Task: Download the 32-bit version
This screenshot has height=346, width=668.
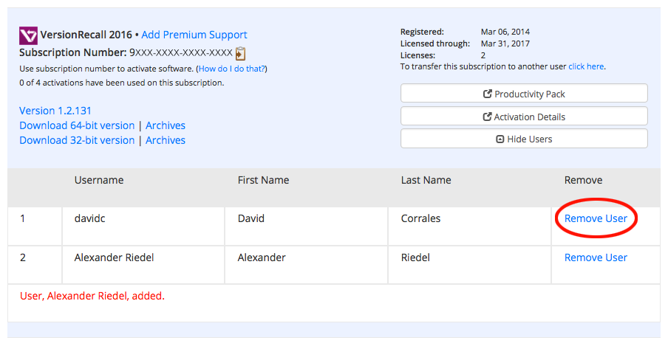Action: 77,140
